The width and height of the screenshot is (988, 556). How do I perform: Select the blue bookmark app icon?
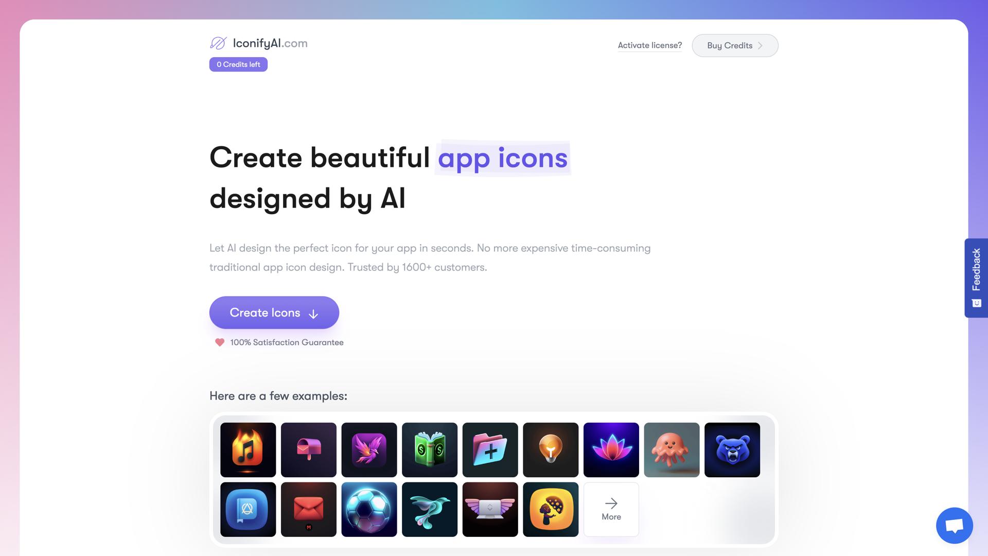click(x=248, y=510)
